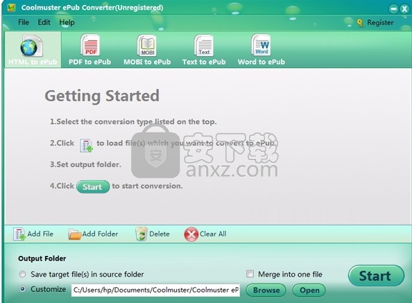The image size is (412, 303).
Task: Open the Help menu
Action: pos(67,22)
